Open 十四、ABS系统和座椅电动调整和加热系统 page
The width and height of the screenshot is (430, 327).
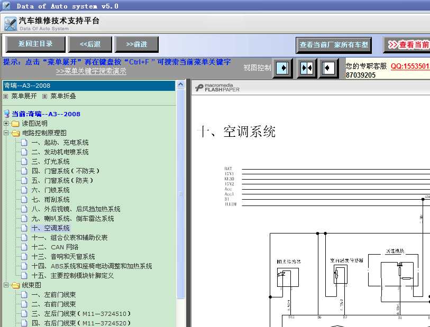pos(92,266)
